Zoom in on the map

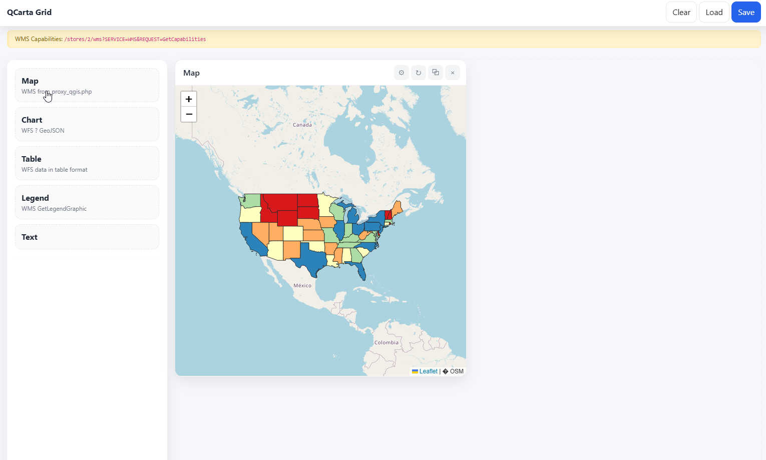coord(189,99)
